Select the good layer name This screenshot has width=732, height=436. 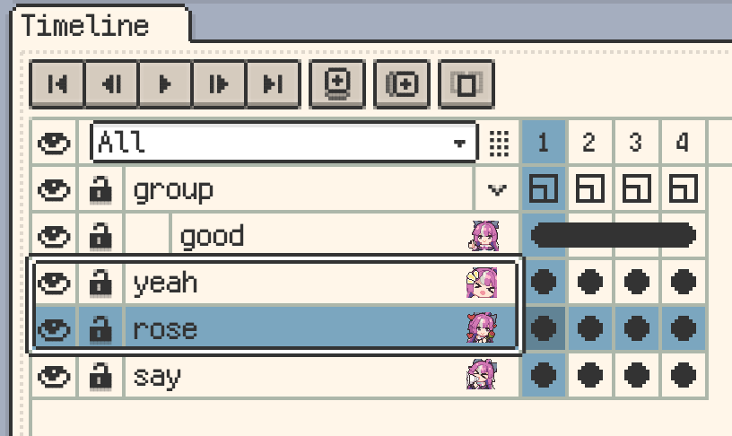[x=212, y=236]
